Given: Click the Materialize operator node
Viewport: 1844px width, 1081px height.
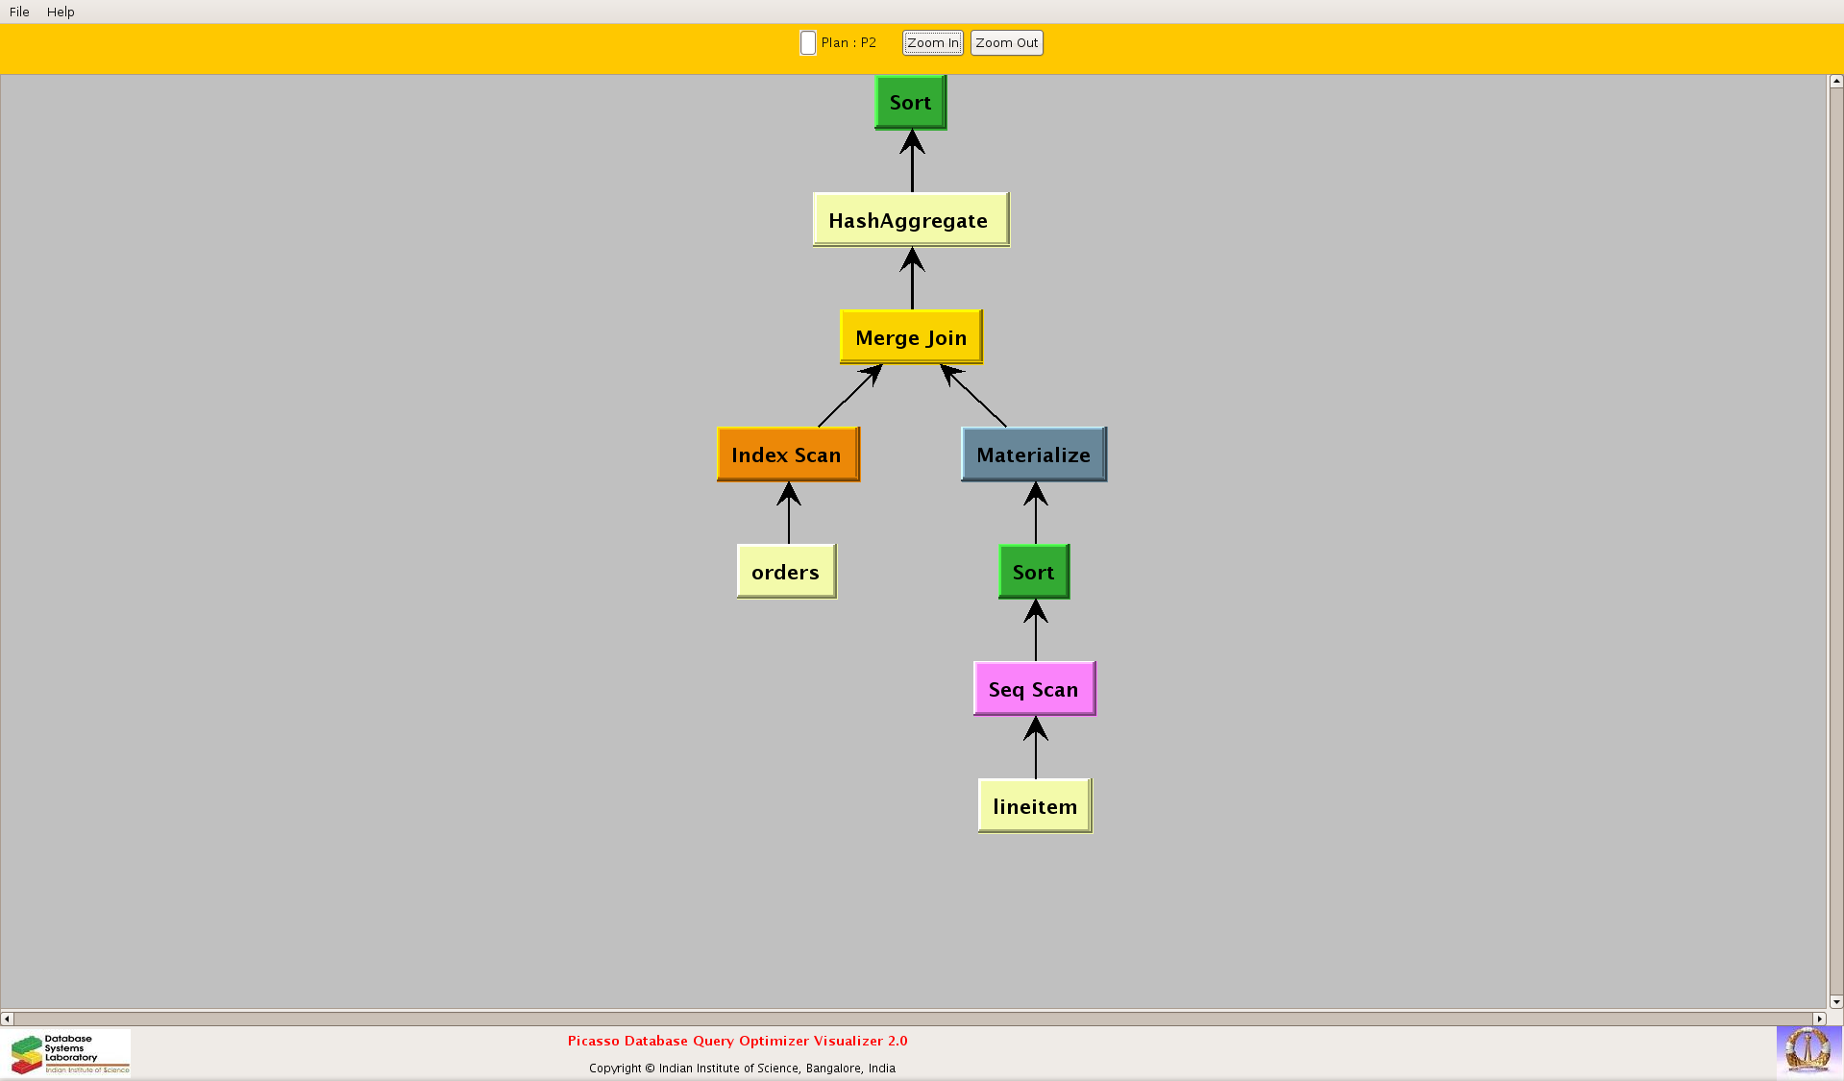Looking at the screenshot, I should tap(1033, 455).
